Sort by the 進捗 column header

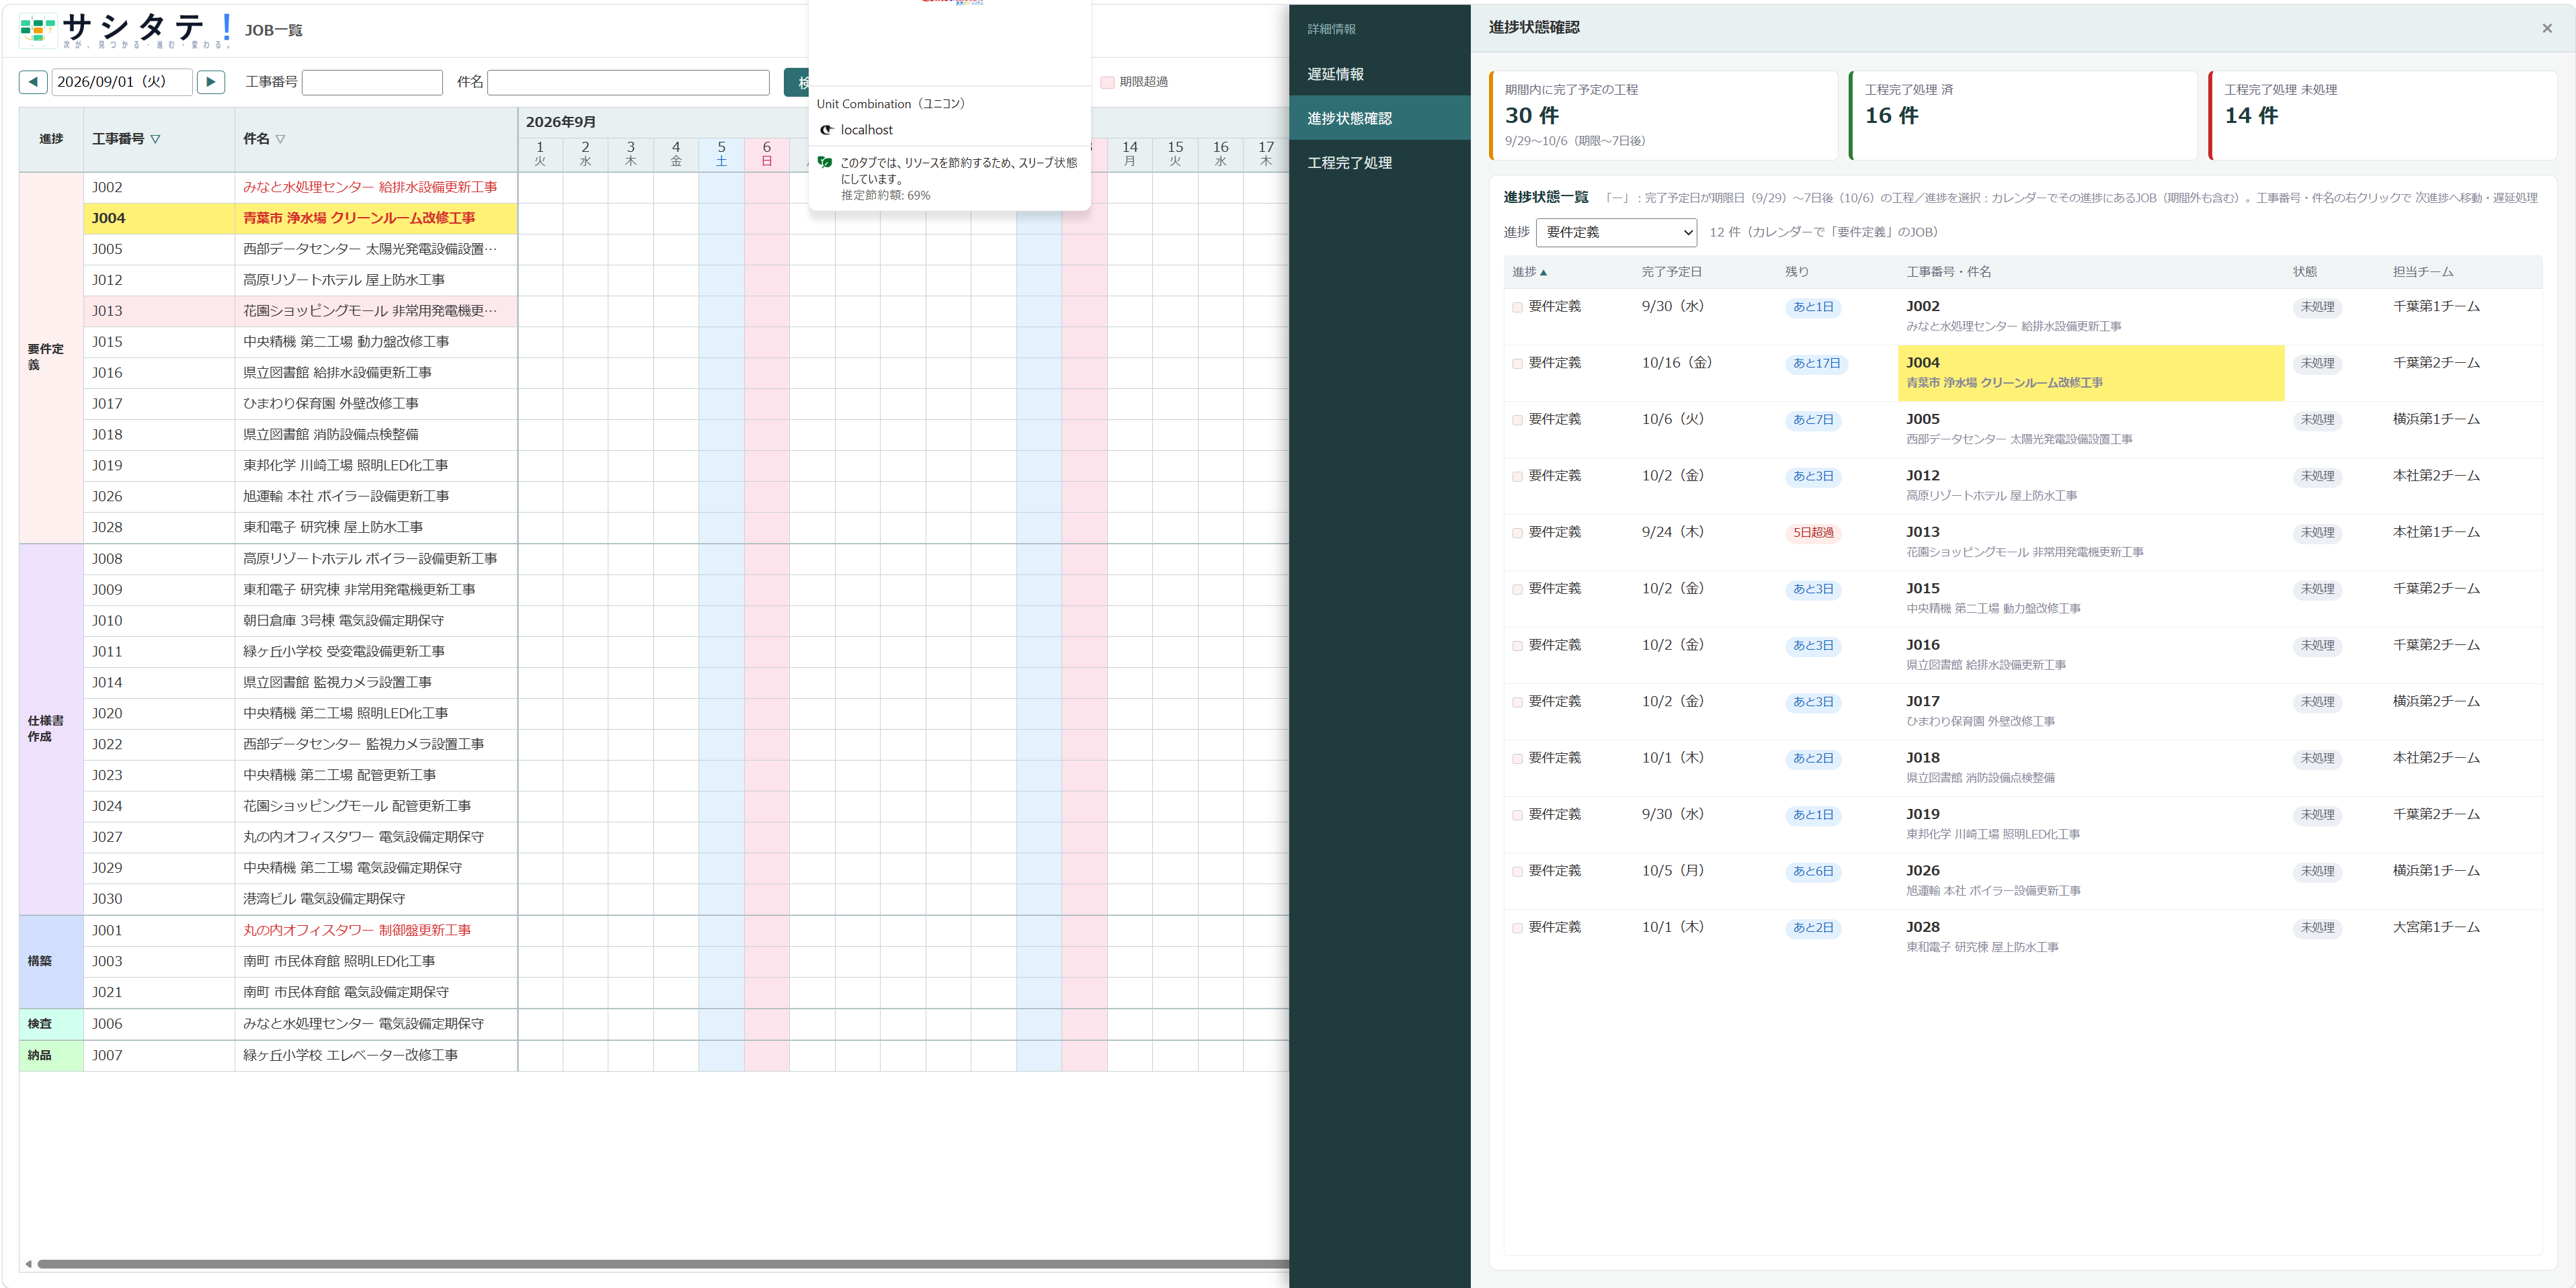1529,272
